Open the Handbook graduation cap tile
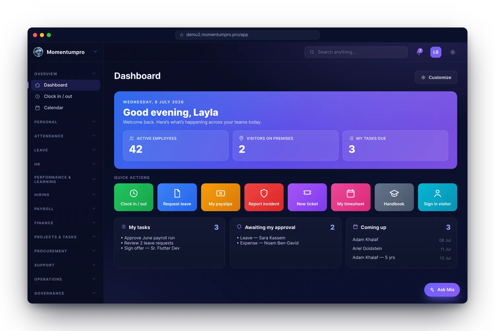Viewport: 495px width, 331px height. click(x=394, y=197)
